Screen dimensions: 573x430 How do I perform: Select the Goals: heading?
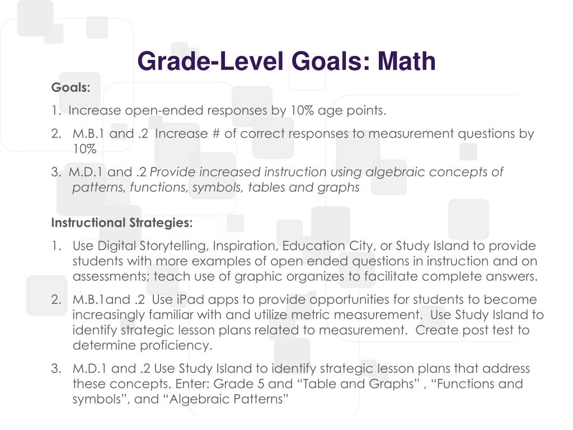coord(71,87)
